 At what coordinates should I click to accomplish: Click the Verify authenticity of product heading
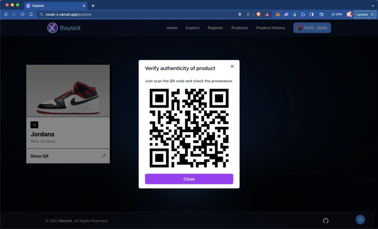(x=180, y=68)
